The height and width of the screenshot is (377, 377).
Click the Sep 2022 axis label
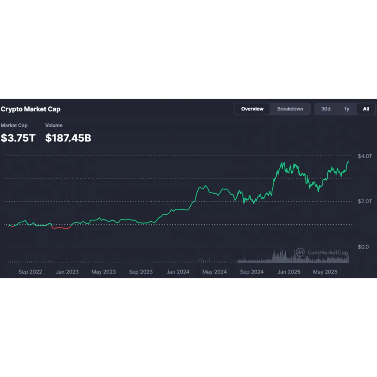(30, 272)
